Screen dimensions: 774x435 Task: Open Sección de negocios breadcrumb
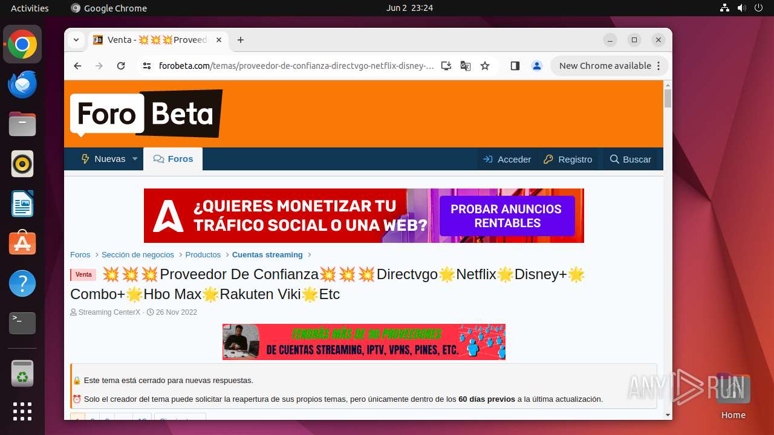click(138, 255)
